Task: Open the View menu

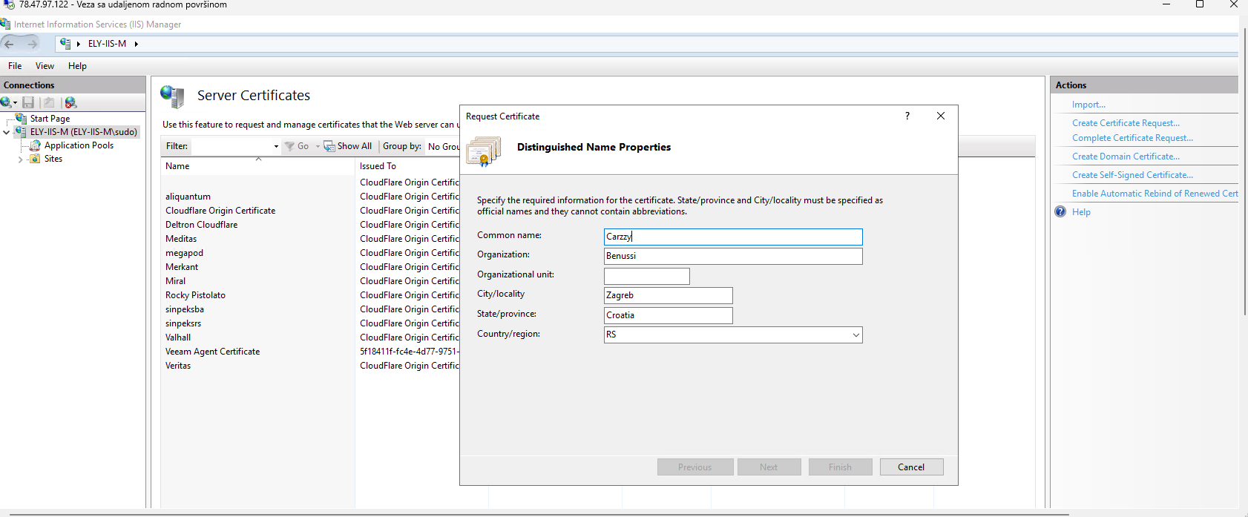Action: 45,66
